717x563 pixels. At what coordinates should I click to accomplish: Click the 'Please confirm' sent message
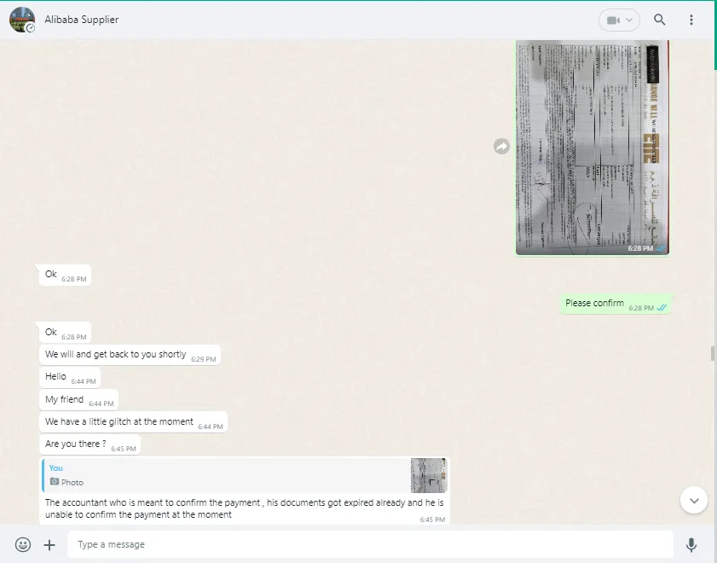[615, 305]
